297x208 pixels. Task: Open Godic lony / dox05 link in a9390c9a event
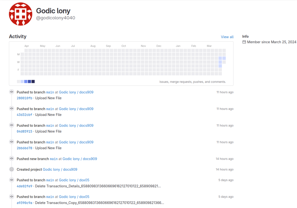(74, 197)
